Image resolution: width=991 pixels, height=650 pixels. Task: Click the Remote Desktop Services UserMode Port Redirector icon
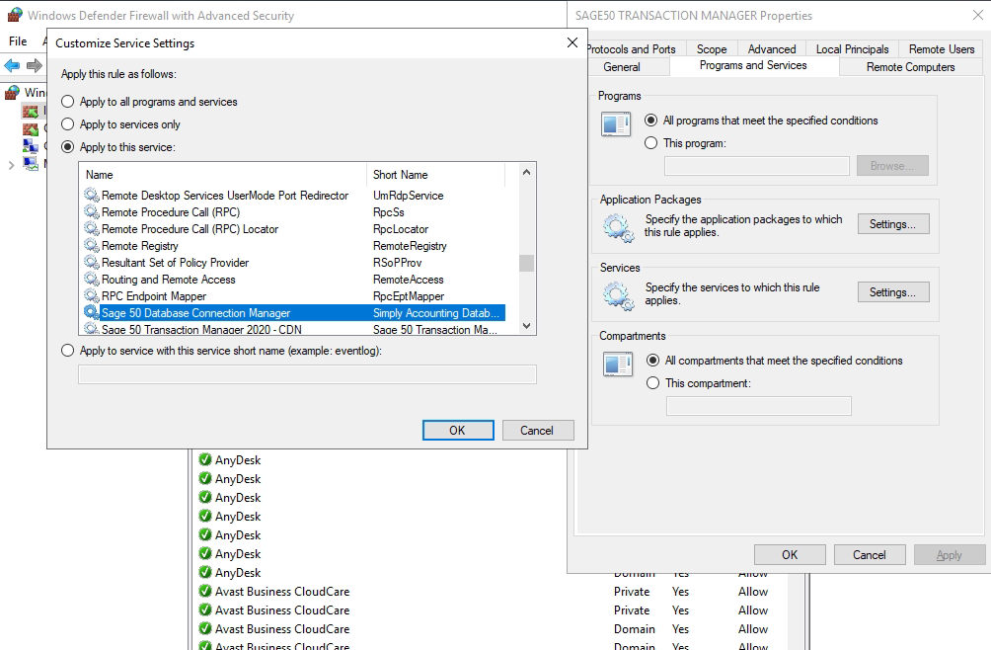click(92, 196)
